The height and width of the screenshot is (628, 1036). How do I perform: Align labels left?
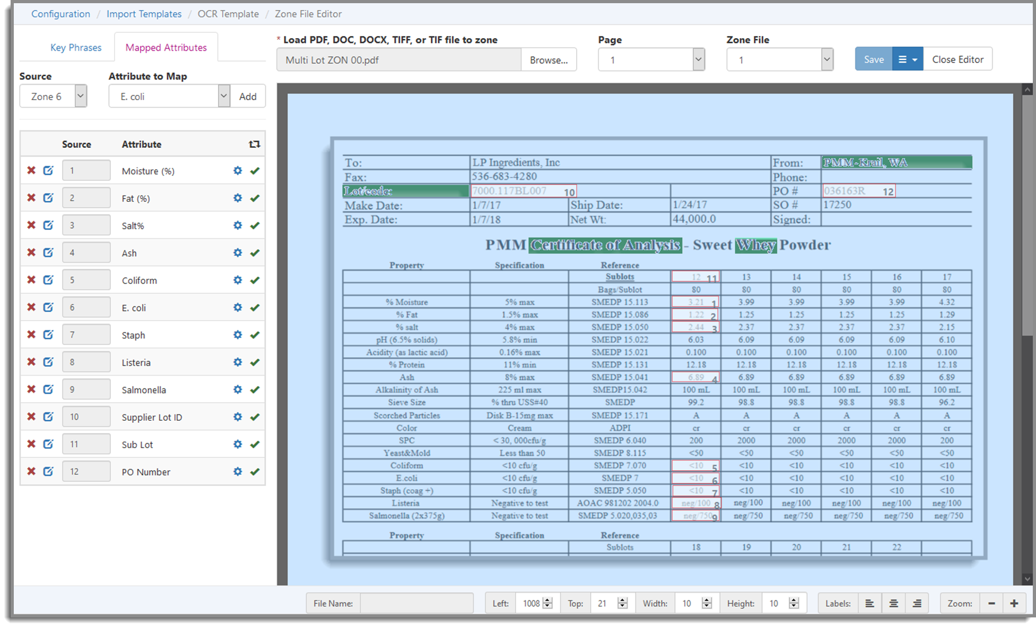[870, 604]
